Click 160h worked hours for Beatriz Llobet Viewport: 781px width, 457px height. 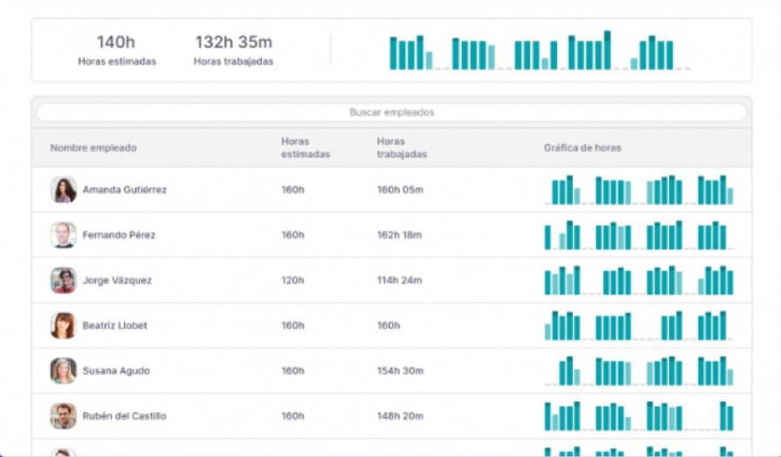(x=389, y=325)
